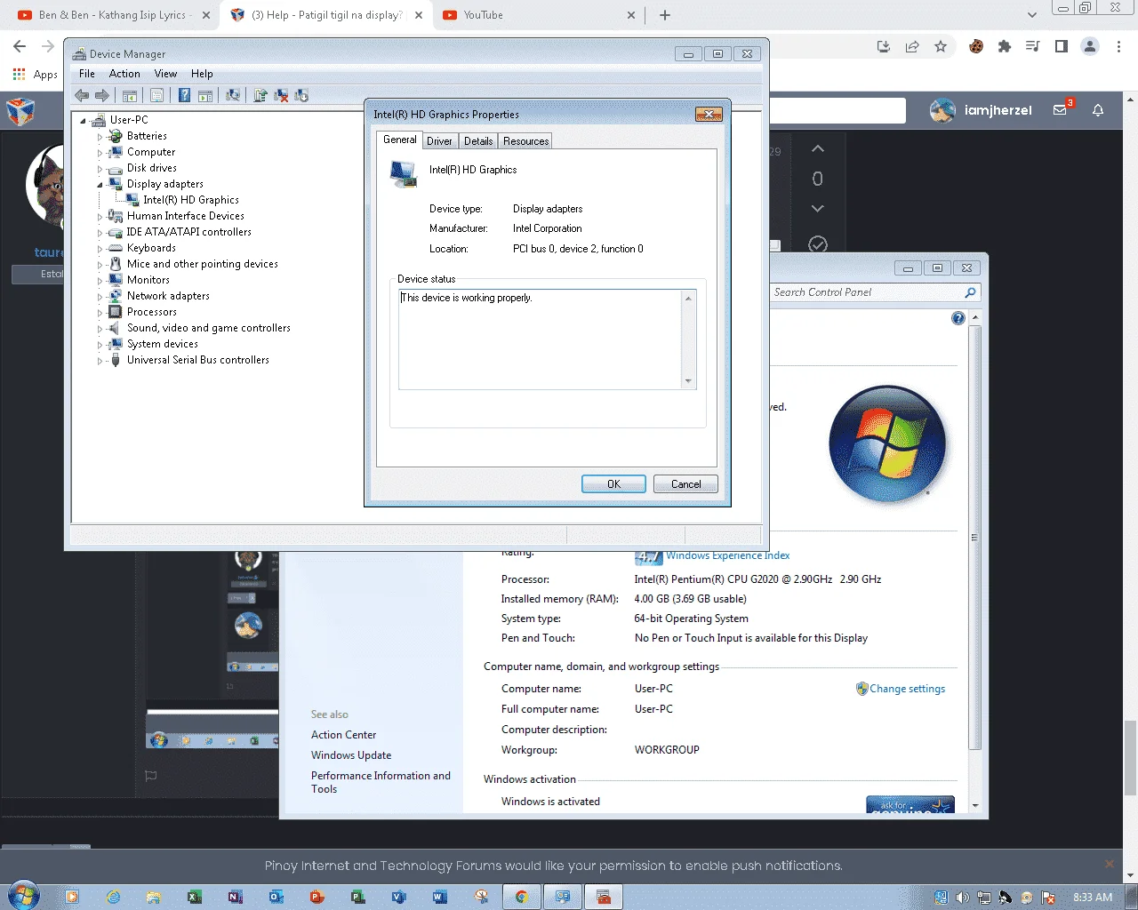The width and height of the screenshot is (1138, 910).
Task: Click Back arrow in Device Manager toolbar
Action: coord(82,95)
